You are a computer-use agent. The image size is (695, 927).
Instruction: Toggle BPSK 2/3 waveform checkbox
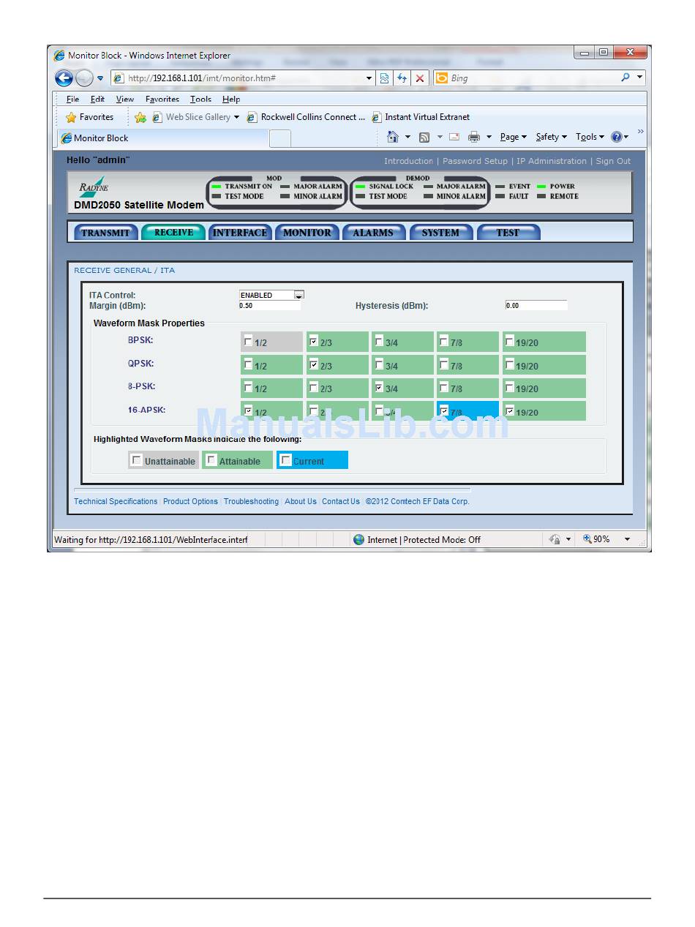pos(314,341)
